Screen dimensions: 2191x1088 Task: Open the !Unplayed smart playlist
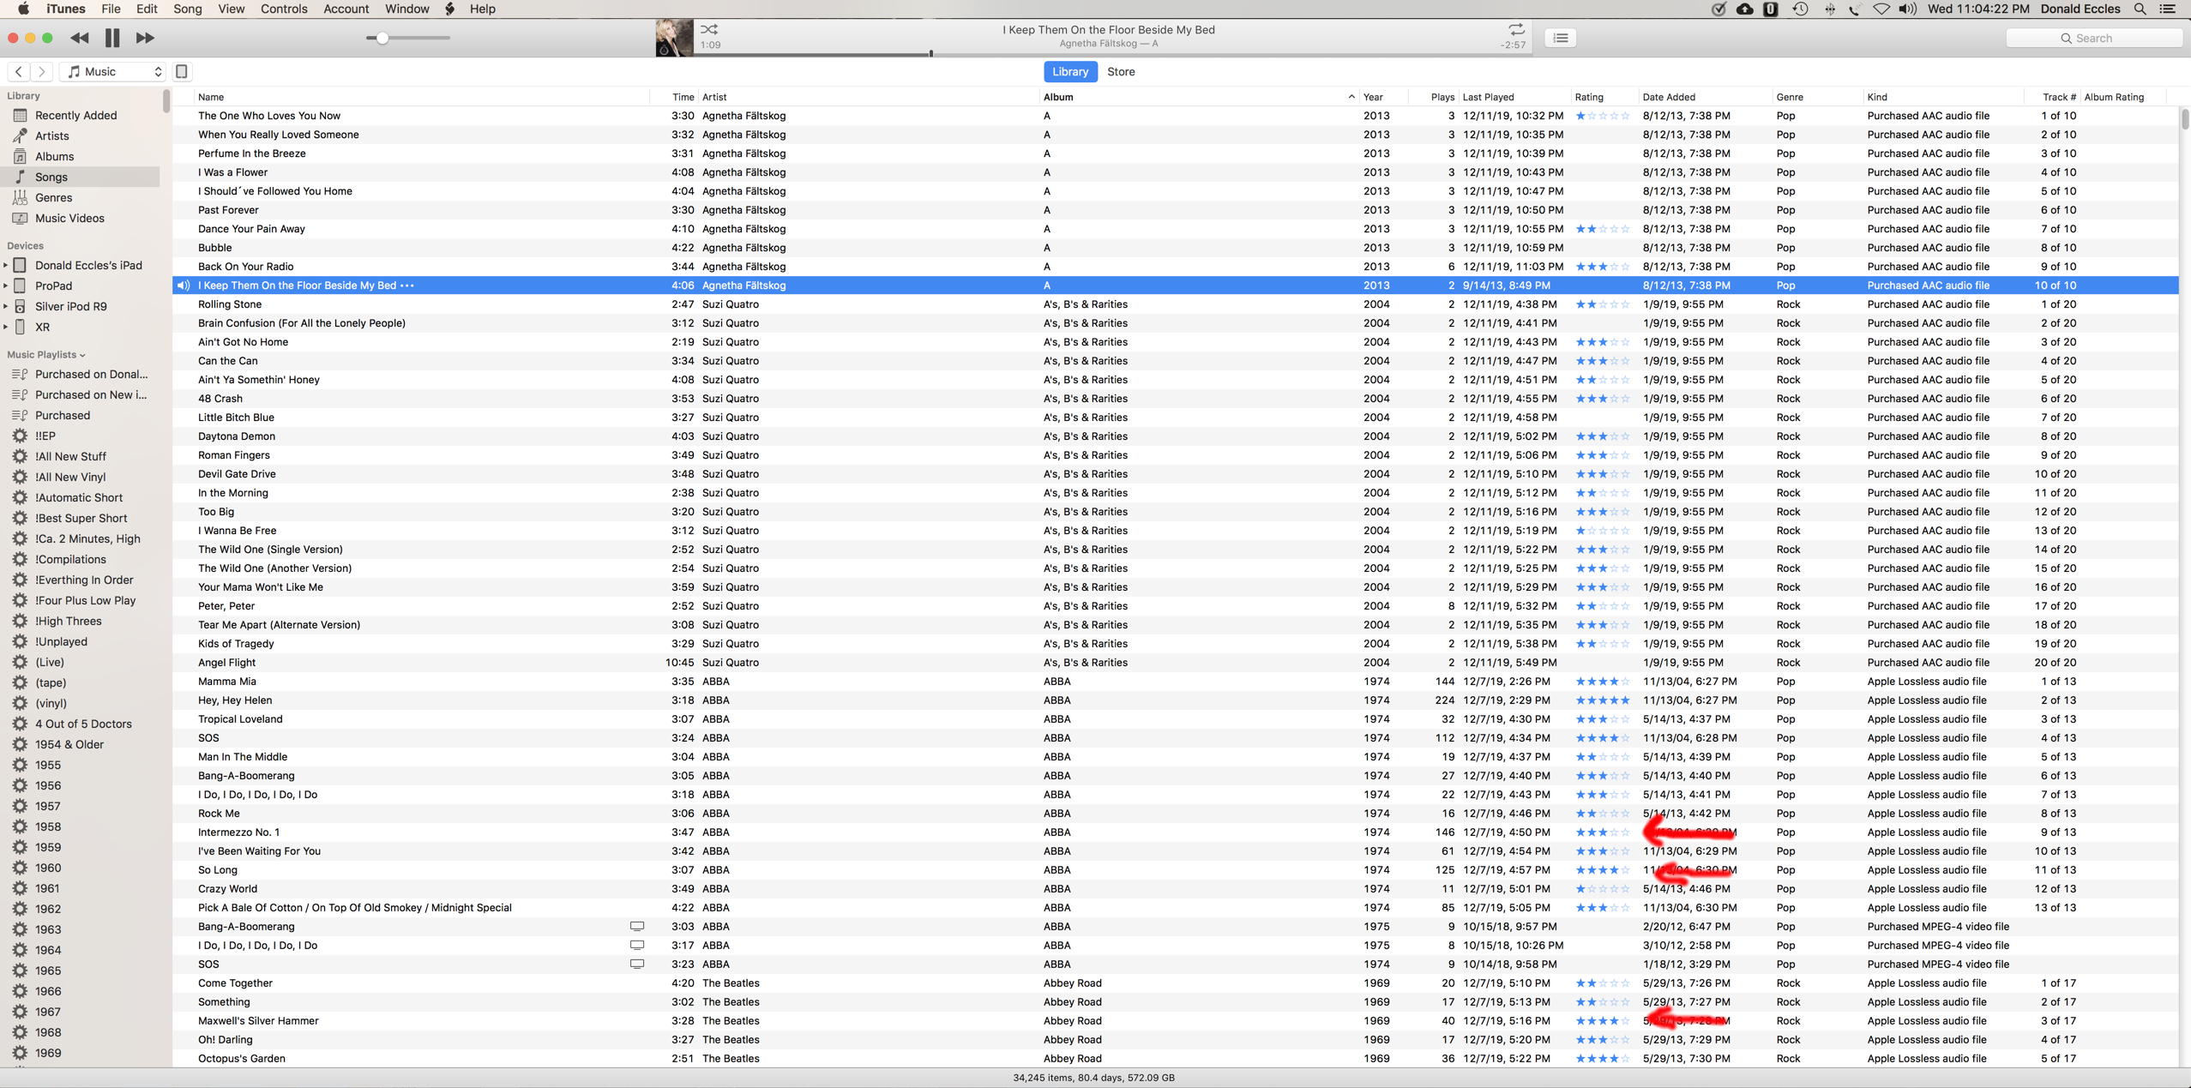(61, 641)
